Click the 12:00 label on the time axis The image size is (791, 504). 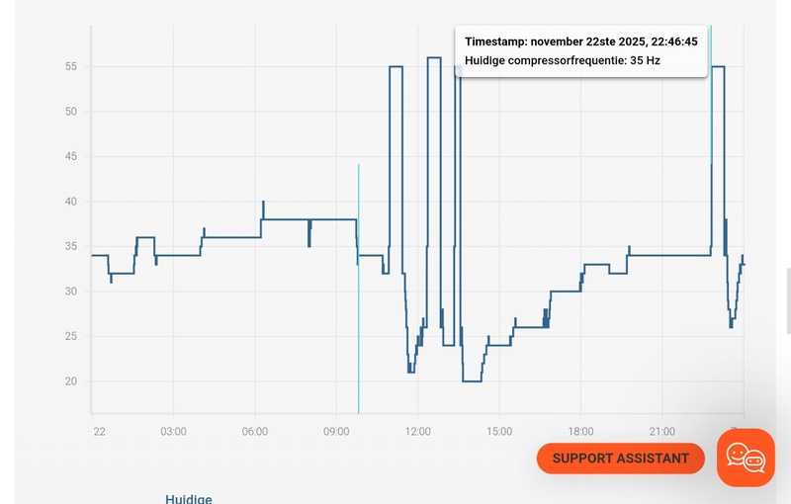[417, 432]
